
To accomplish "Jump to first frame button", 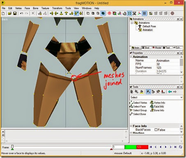I will [x=151, y=147].
